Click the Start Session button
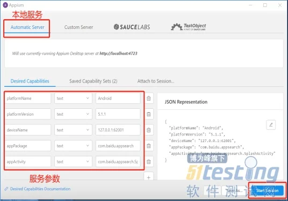The height and width of the screenshot is (201, 288). [267, 191]
